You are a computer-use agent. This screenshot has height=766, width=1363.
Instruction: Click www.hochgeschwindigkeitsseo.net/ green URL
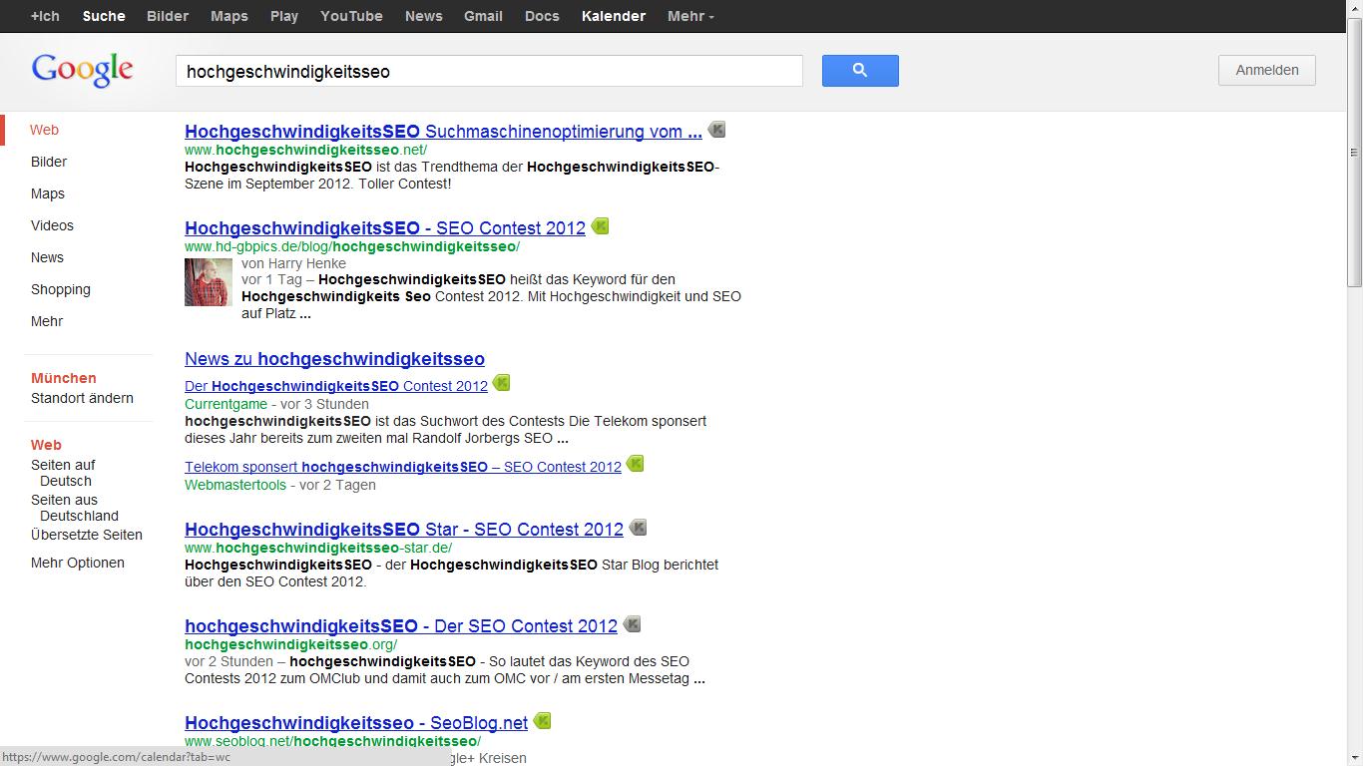click(x=305, y=150)
